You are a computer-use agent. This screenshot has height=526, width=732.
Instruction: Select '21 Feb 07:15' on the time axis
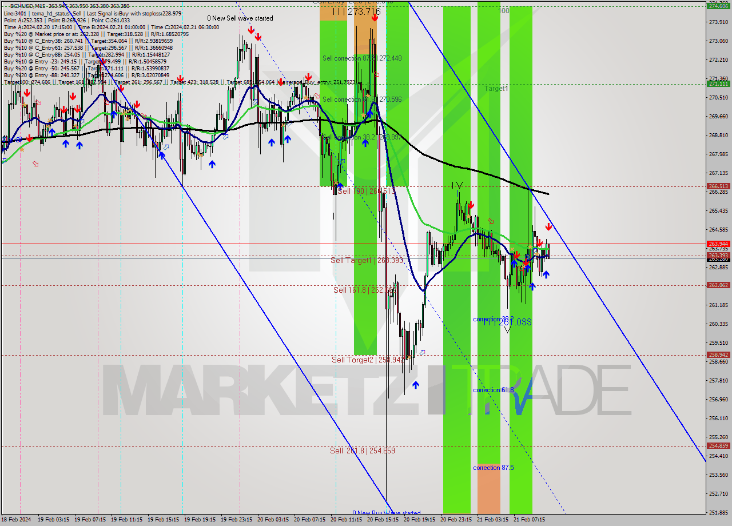[x=529, y=520]
